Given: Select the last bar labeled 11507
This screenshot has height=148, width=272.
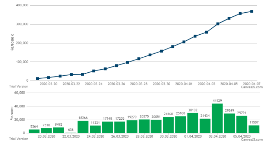Looking at the screenshot, I should 254,129.
